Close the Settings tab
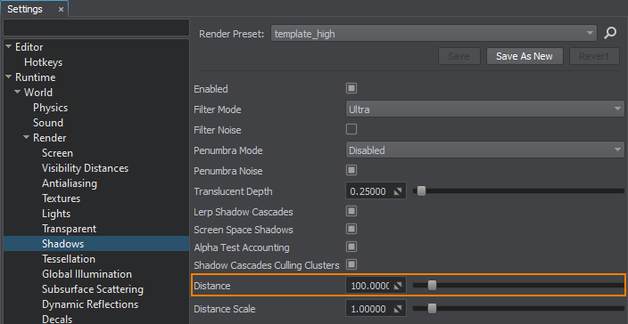 point(61,9)
